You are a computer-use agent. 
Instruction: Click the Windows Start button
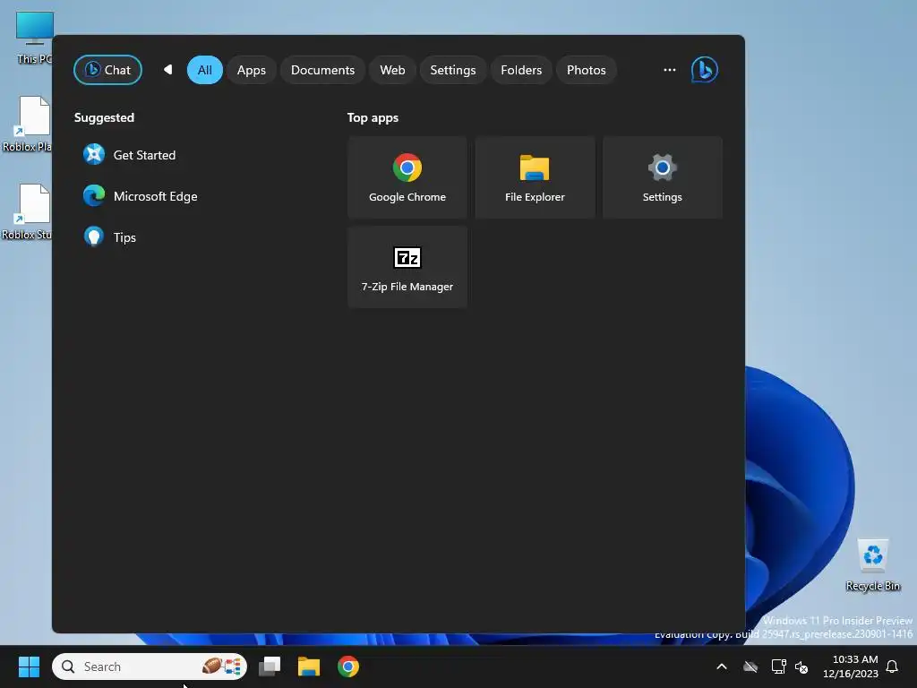tap(29, 666)
